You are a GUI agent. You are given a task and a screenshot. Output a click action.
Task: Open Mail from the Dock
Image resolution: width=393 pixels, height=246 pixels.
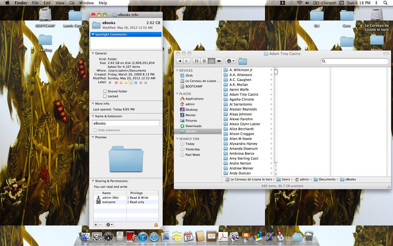[x=166, y=237]
